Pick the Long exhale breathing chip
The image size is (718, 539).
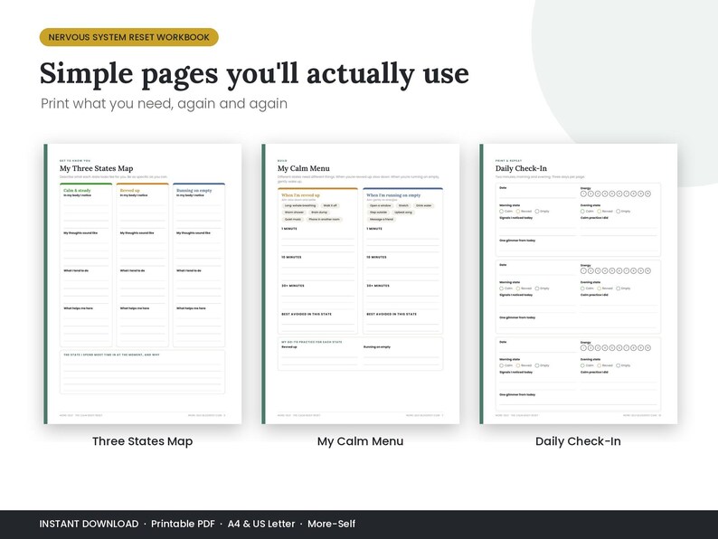click(300, 205)
